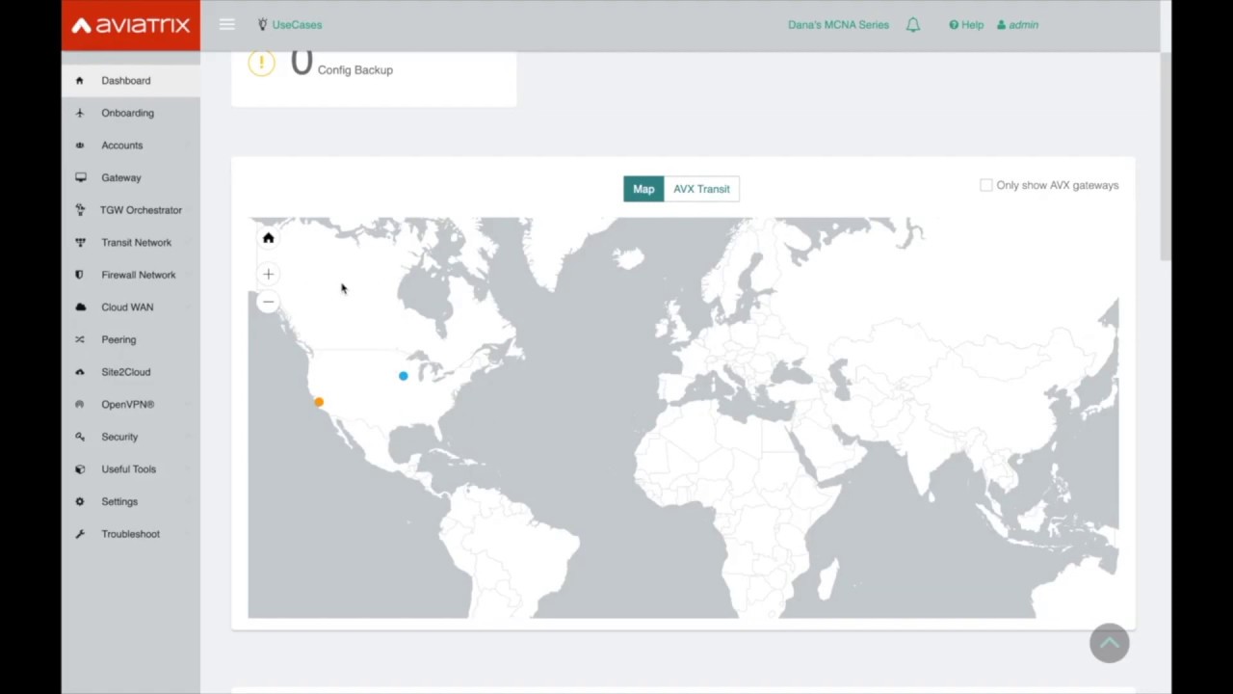Toggle the hamburger sidebar menu icon
The image size is (1233, 694).
[x=226, y=24]
